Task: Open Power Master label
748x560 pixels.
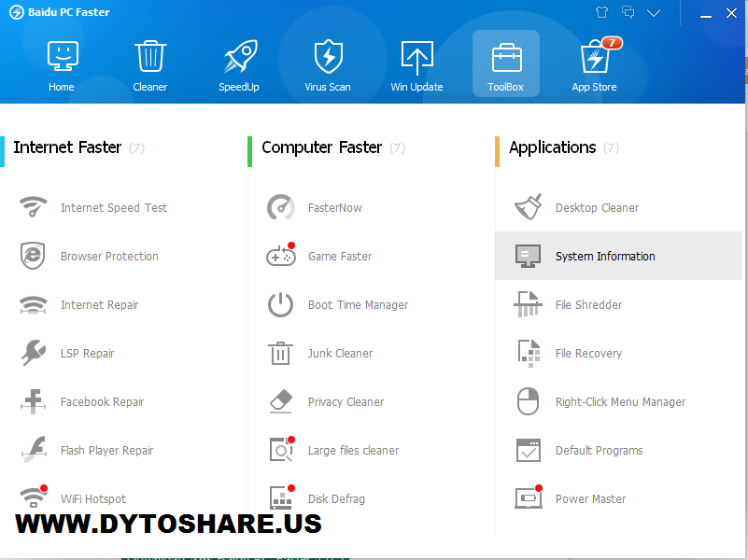Action: 590,499
